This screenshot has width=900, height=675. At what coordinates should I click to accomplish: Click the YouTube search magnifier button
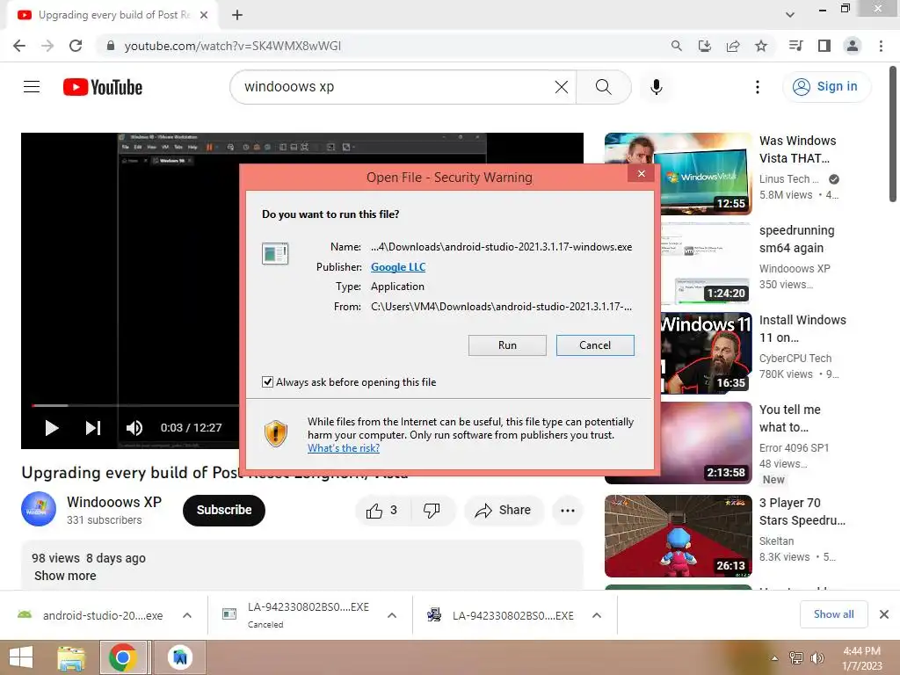coord(603,87)
